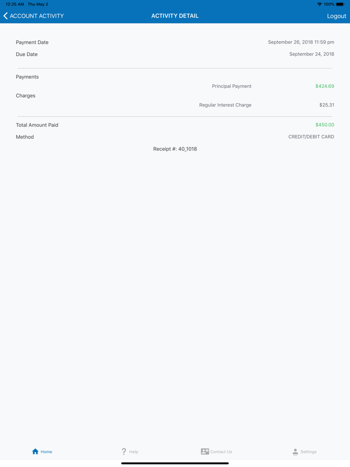Screen dimensions: 350x467
Task: Select the Home icon in bottom navigation
Action: [x=34, y=451]
